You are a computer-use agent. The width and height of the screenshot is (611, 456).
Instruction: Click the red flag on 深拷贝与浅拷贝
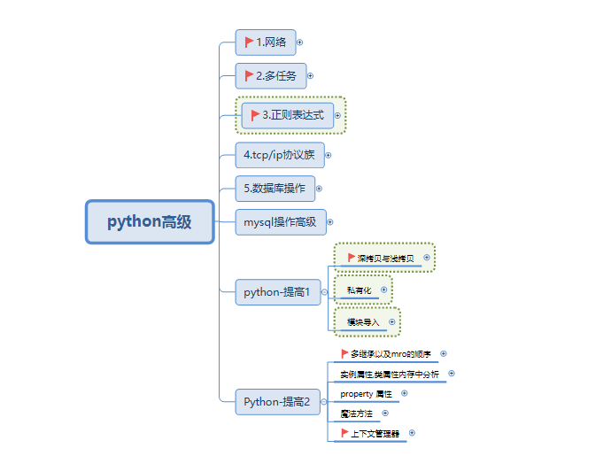click(x=351, y=258)
